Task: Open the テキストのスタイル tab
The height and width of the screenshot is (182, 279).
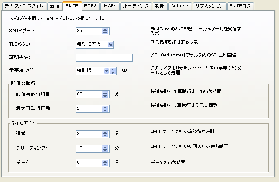Action: [x=23, y=6]
